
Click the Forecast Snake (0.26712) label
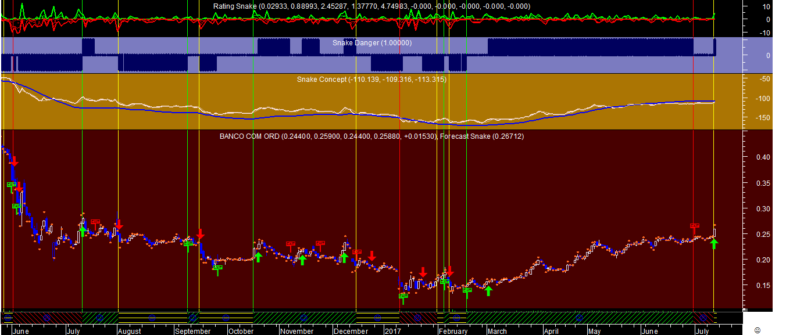click(x=483, y=136)
